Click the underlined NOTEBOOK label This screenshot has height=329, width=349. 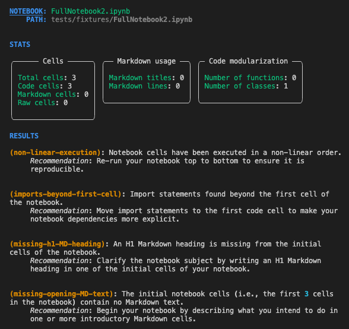click(x=26, y=11)
